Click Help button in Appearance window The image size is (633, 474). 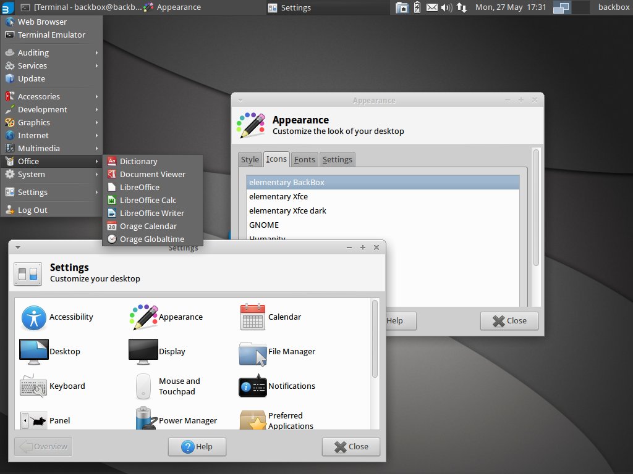coord(401,321)
